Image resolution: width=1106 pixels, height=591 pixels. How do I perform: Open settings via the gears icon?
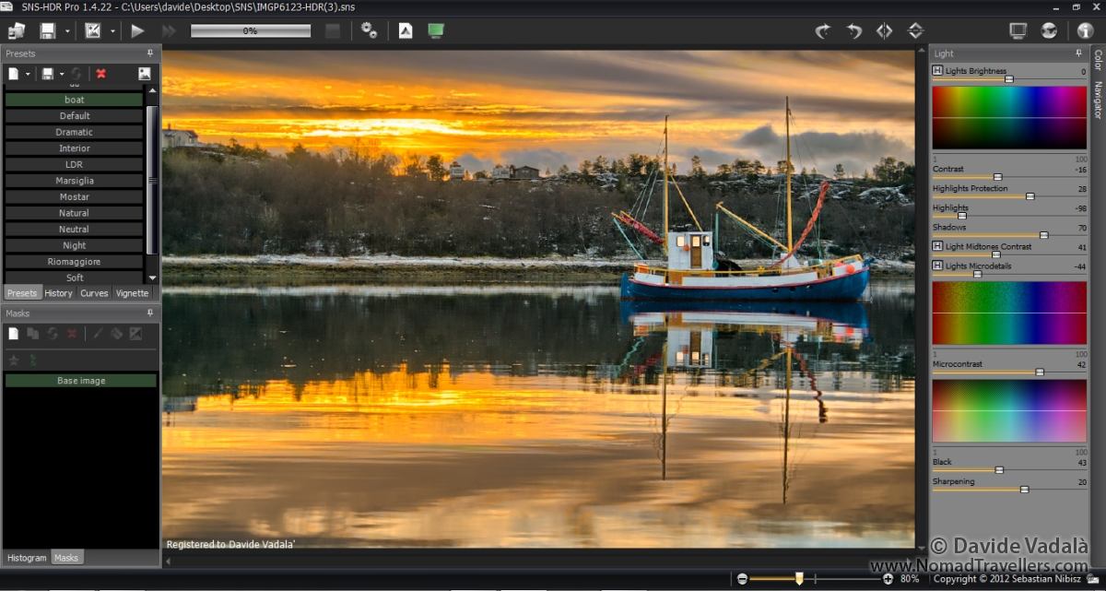tap(369, 30)
